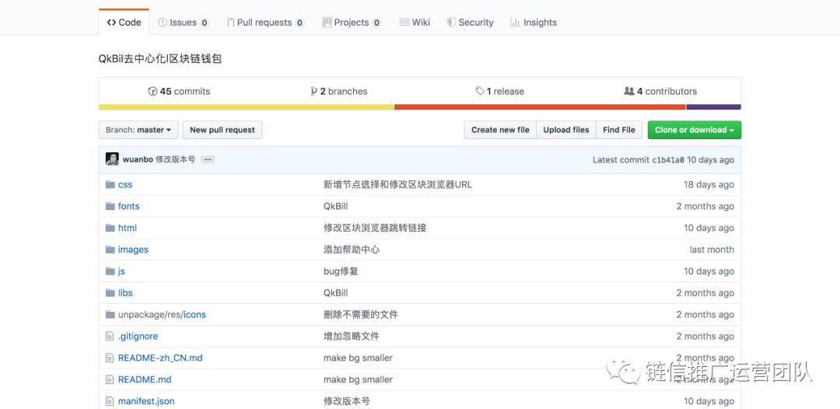Click the folder icon beside css
The width and height of the screenshot is (840, 409).
110,185
